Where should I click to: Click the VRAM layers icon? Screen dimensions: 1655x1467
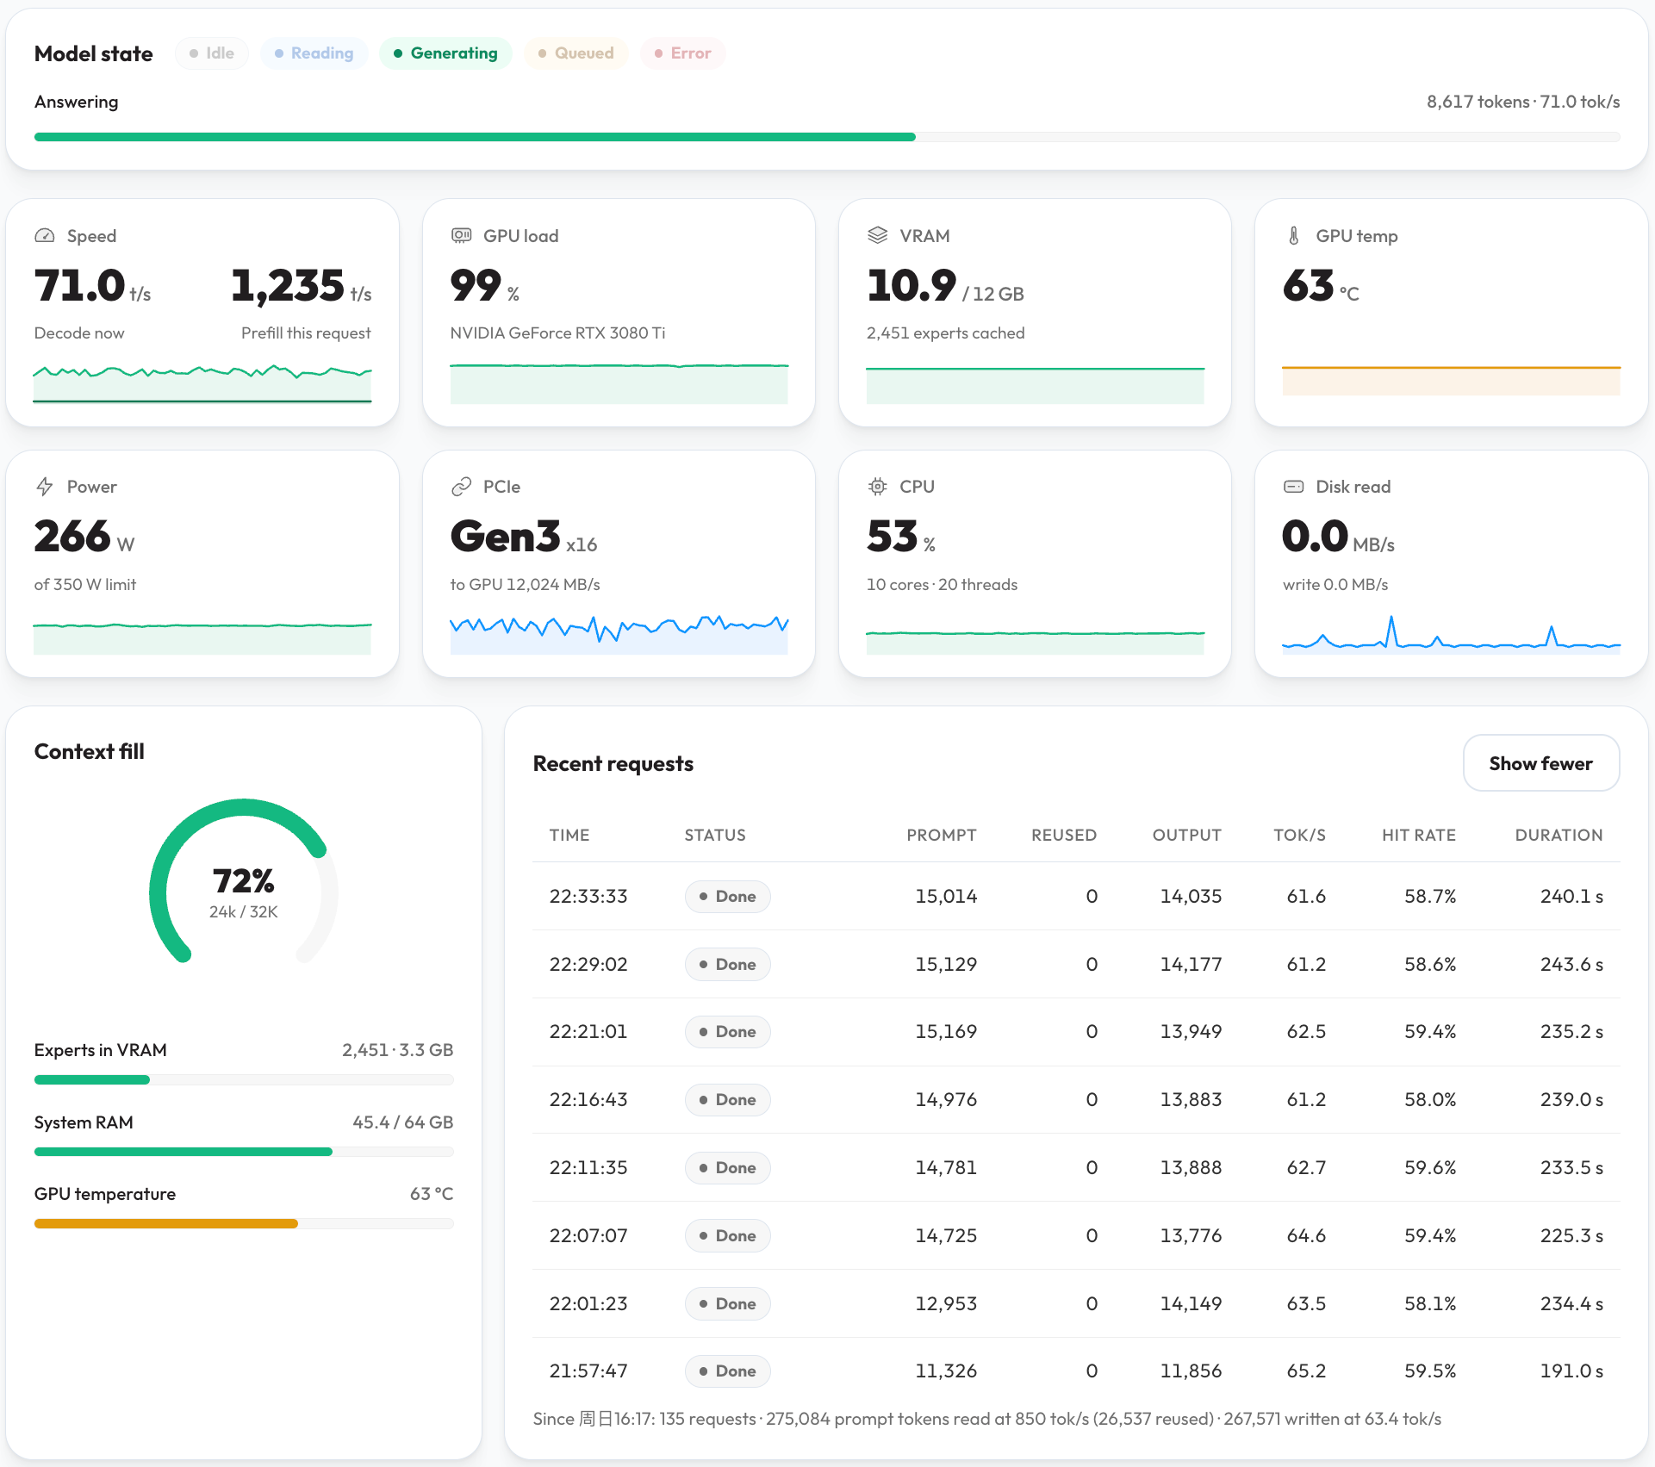coord(877,236)
